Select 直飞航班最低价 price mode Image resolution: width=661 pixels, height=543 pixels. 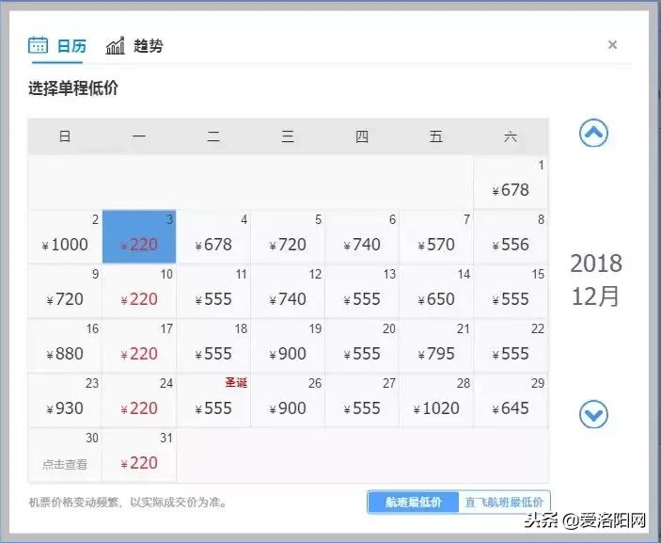[504, 503]
